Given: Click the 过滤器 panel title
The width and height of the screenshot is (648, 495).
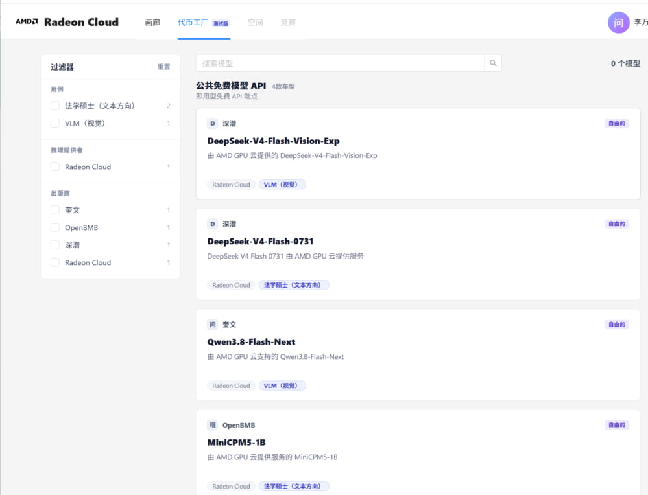Looking at the screenshot, I should pos(62,67).
